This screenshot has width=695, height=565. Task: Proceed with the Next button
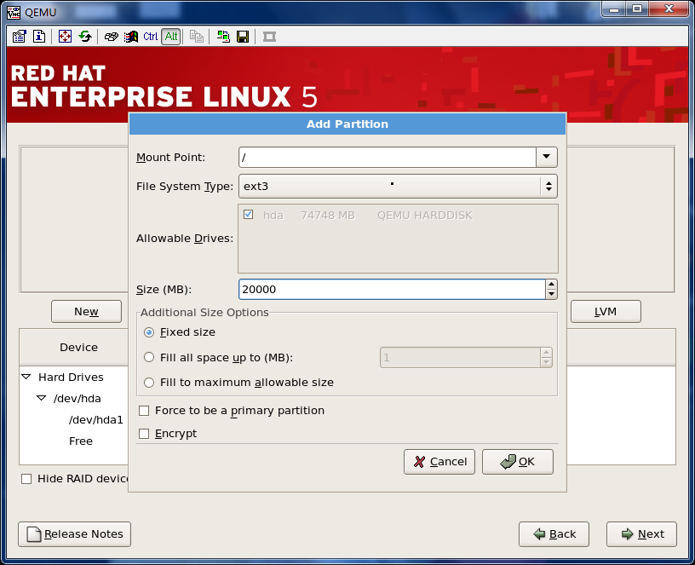[x=642, y=534]
